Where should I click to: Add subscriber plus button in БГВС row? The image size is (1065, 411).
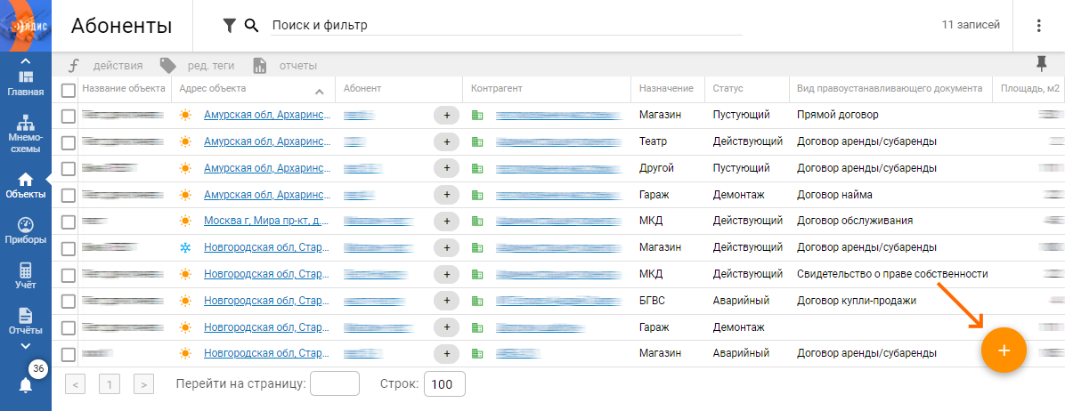click(x=447, y=301)
